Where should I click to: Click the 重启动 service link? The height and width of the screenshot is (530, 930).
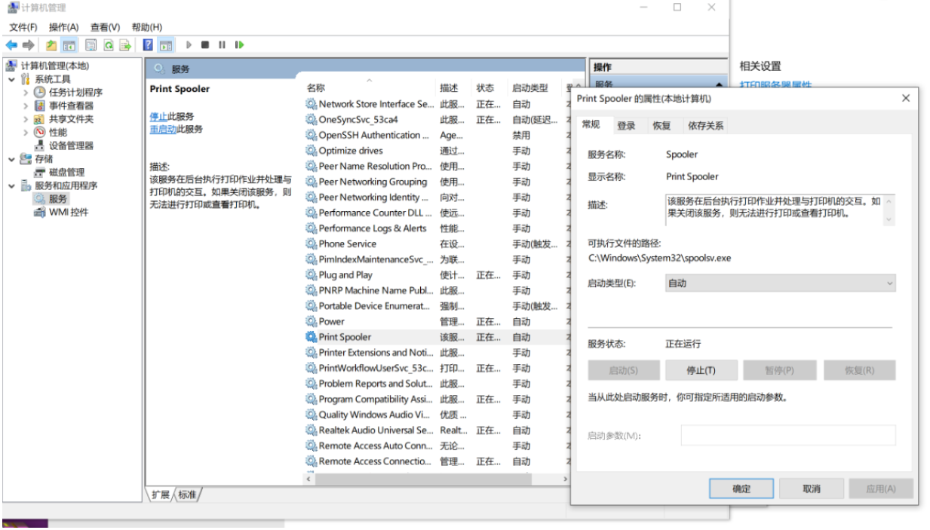162,129
